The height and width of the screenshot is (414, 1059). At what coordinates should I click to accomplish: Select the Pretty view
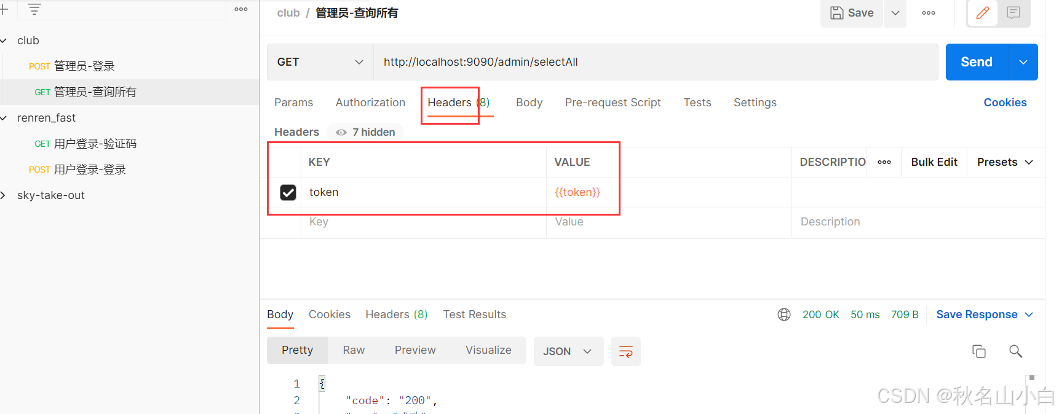click(298, 350)
